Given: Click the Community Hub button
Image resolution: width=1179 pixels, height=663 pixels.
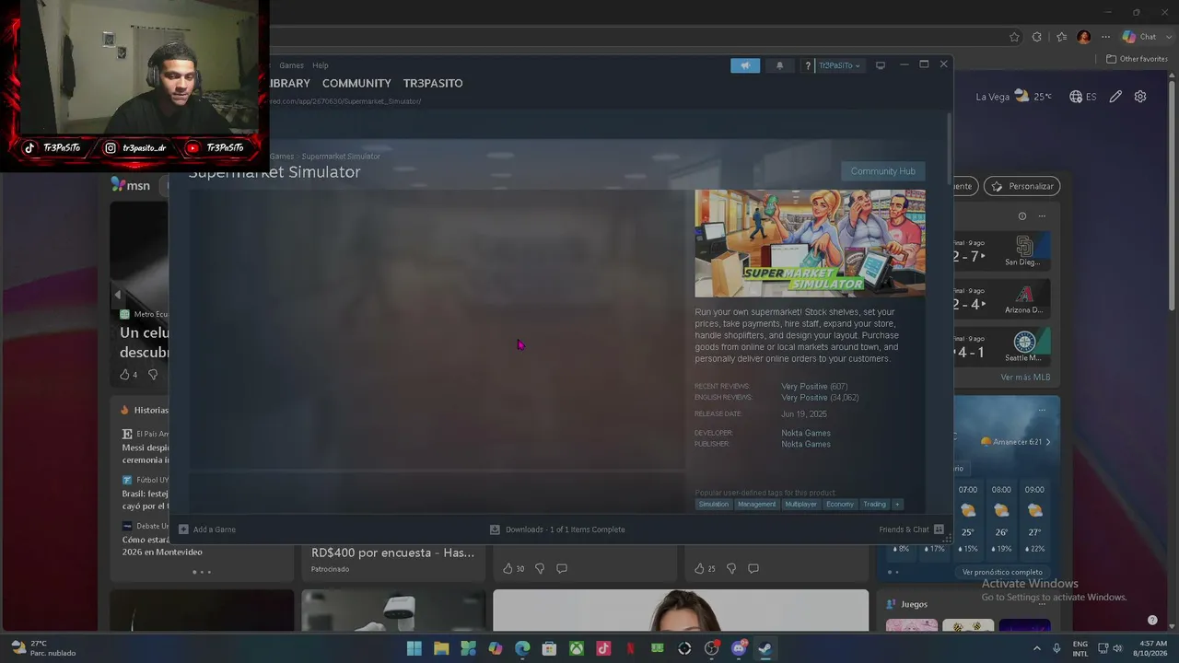Looking at the screenshot, I should click(882, 171).
